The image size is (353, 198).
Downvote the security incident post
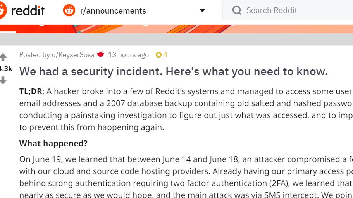click(3, 80)
